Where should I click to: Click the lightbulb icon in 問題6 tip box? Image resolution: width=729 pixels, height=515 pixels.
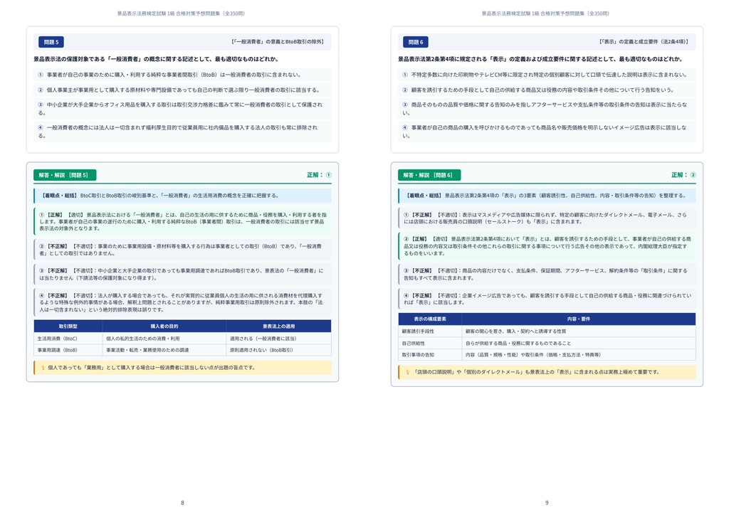[408, 372]
